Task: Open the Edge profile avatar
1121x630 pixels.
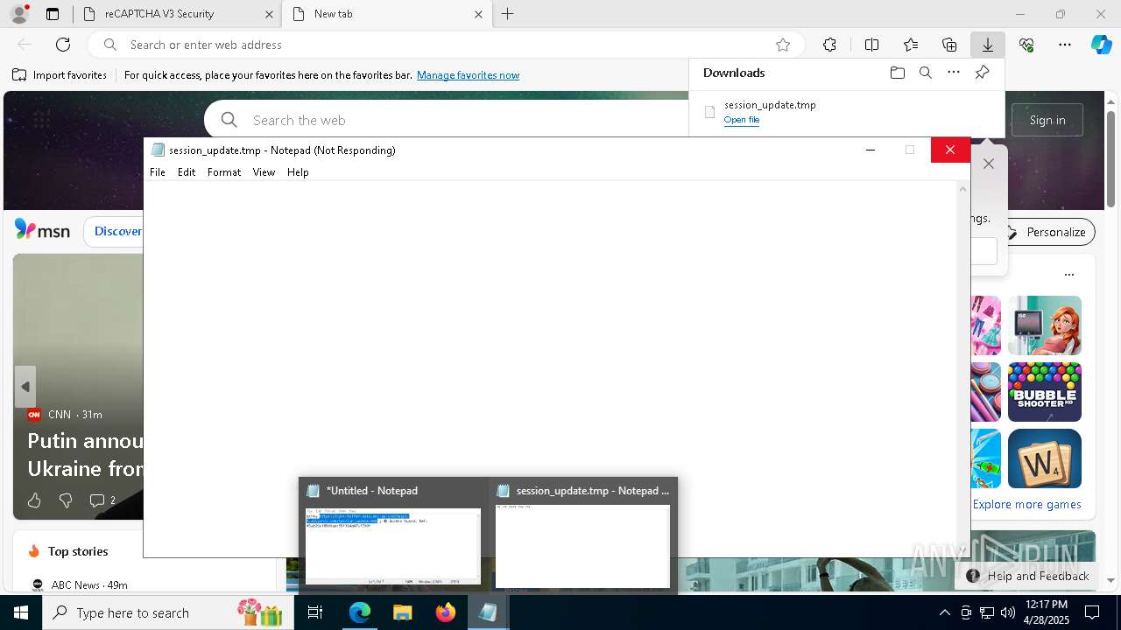Action: click(x=19, y=14)
